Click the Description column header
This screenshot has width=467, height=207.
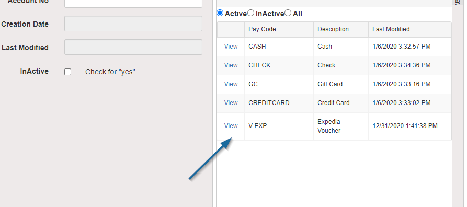click(341, 29)
